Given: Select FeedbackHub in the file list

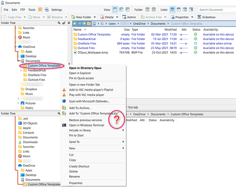Looking at the screenshot, I should click(x=87, y=39).
